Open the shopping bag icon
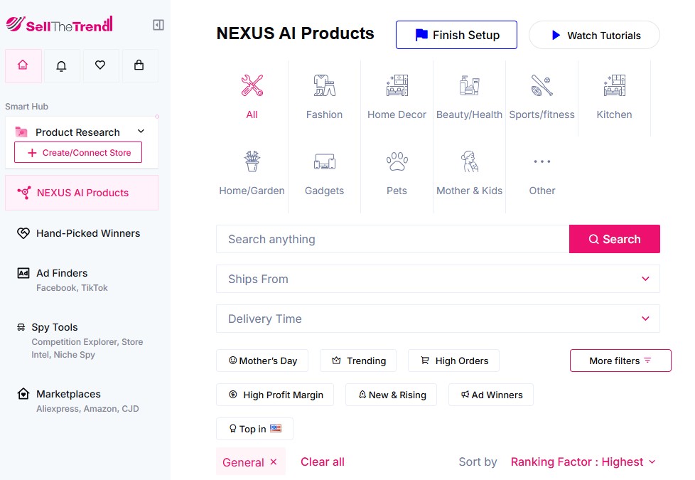This screenshot has width=695, height=480. click(x=139, y=65)
